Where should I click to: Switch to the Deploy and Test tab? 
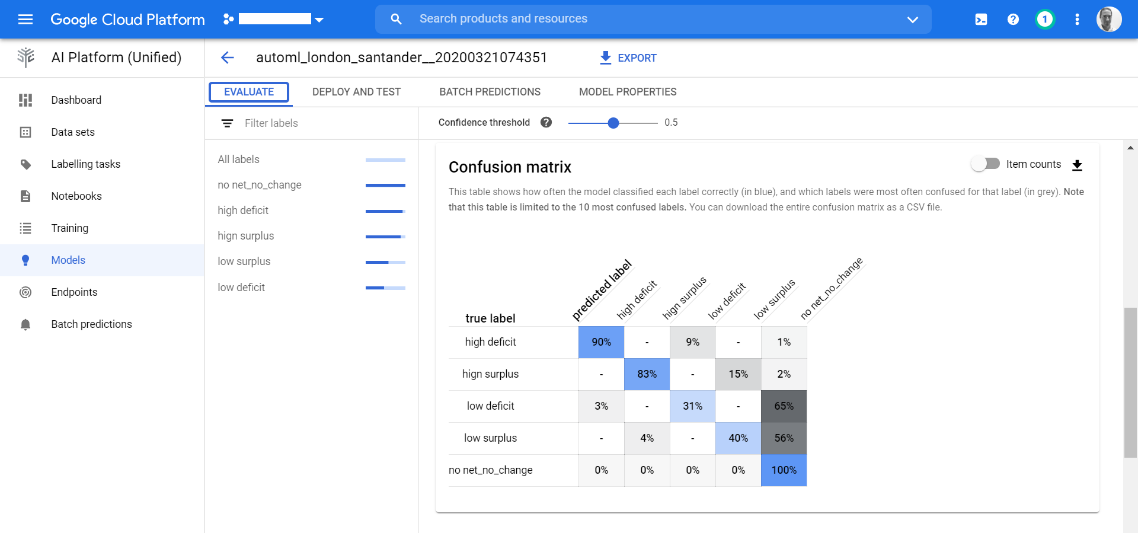[356, 92]
